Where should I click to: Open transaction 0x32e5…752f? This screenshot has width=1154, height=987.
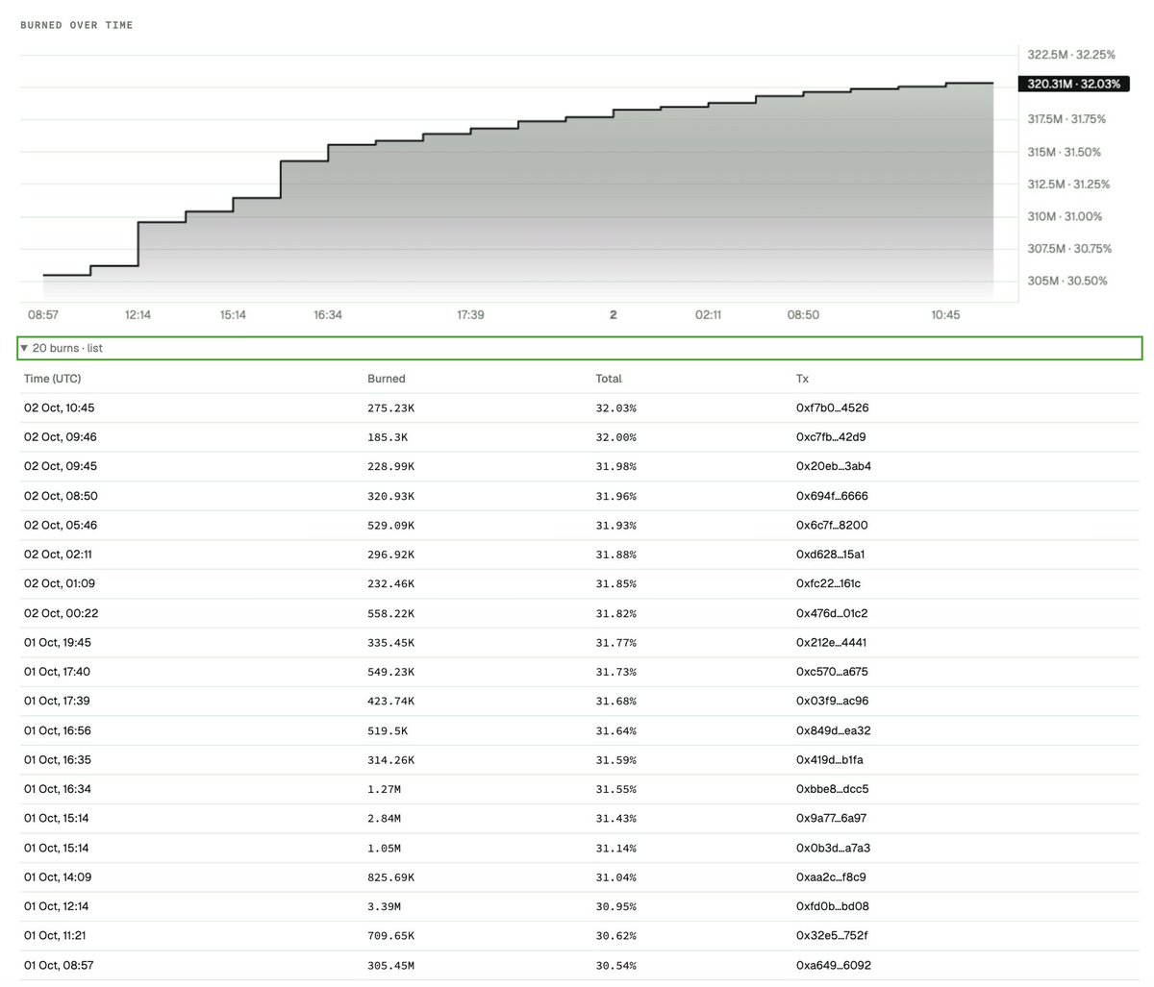pyautogui.click(x=832, y=935)
